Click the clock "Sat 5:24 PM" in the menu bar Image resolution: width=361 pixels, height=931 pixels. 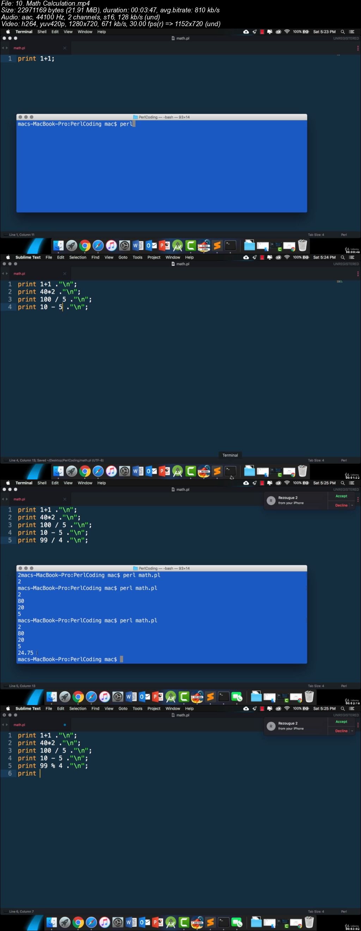click(x=324, y=257)
